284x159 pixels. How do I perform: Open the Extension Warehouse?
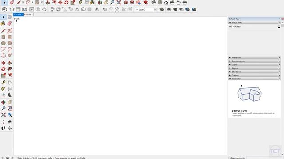[132, 3]
